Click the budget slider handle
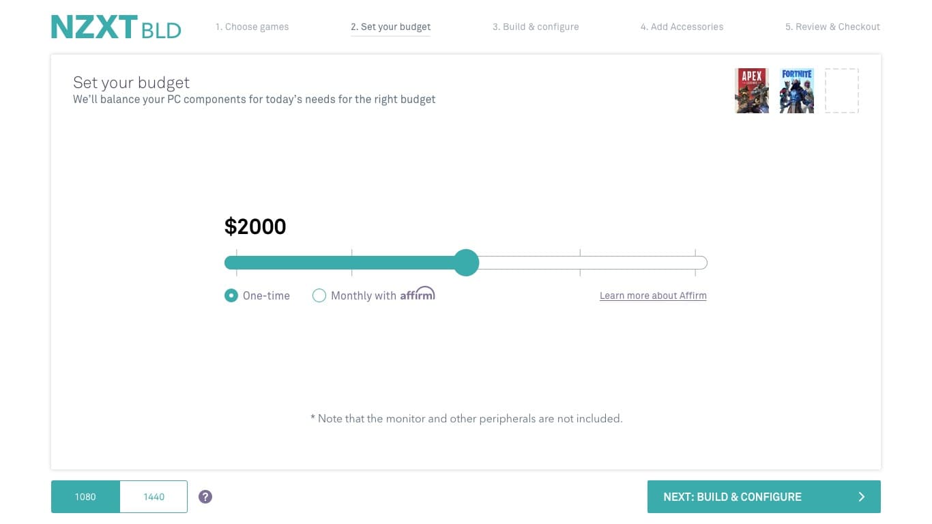 (467, 263)
